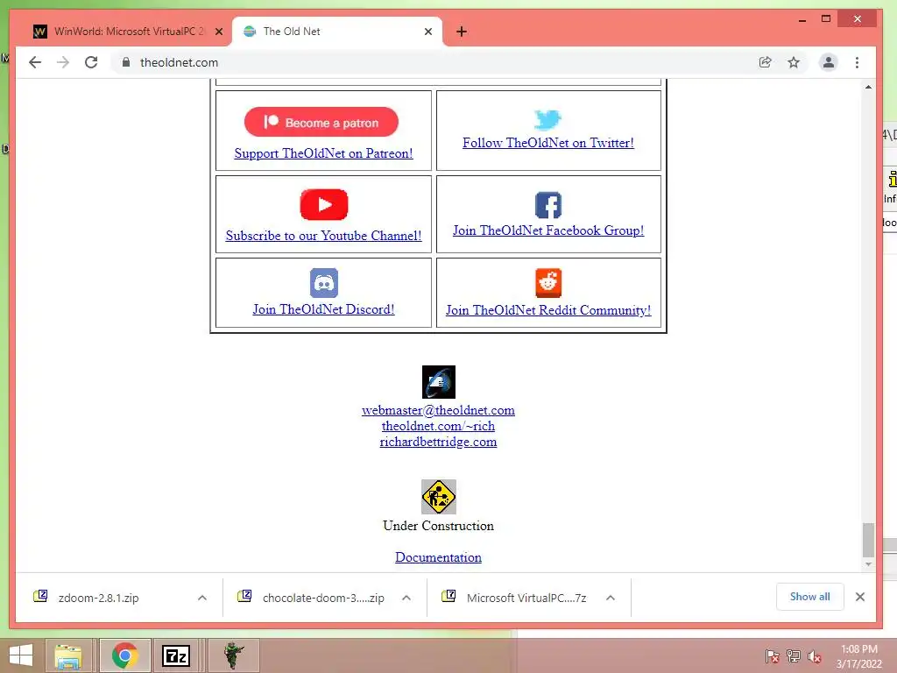Click the Reddit alien icon
The image size is (897, 673).
[x=548, y=283]
